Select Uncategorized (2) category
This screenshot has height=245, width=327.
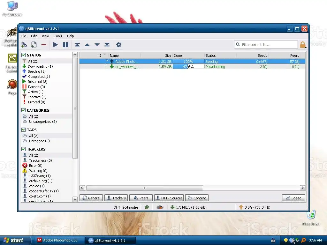(x=43, y=122)
